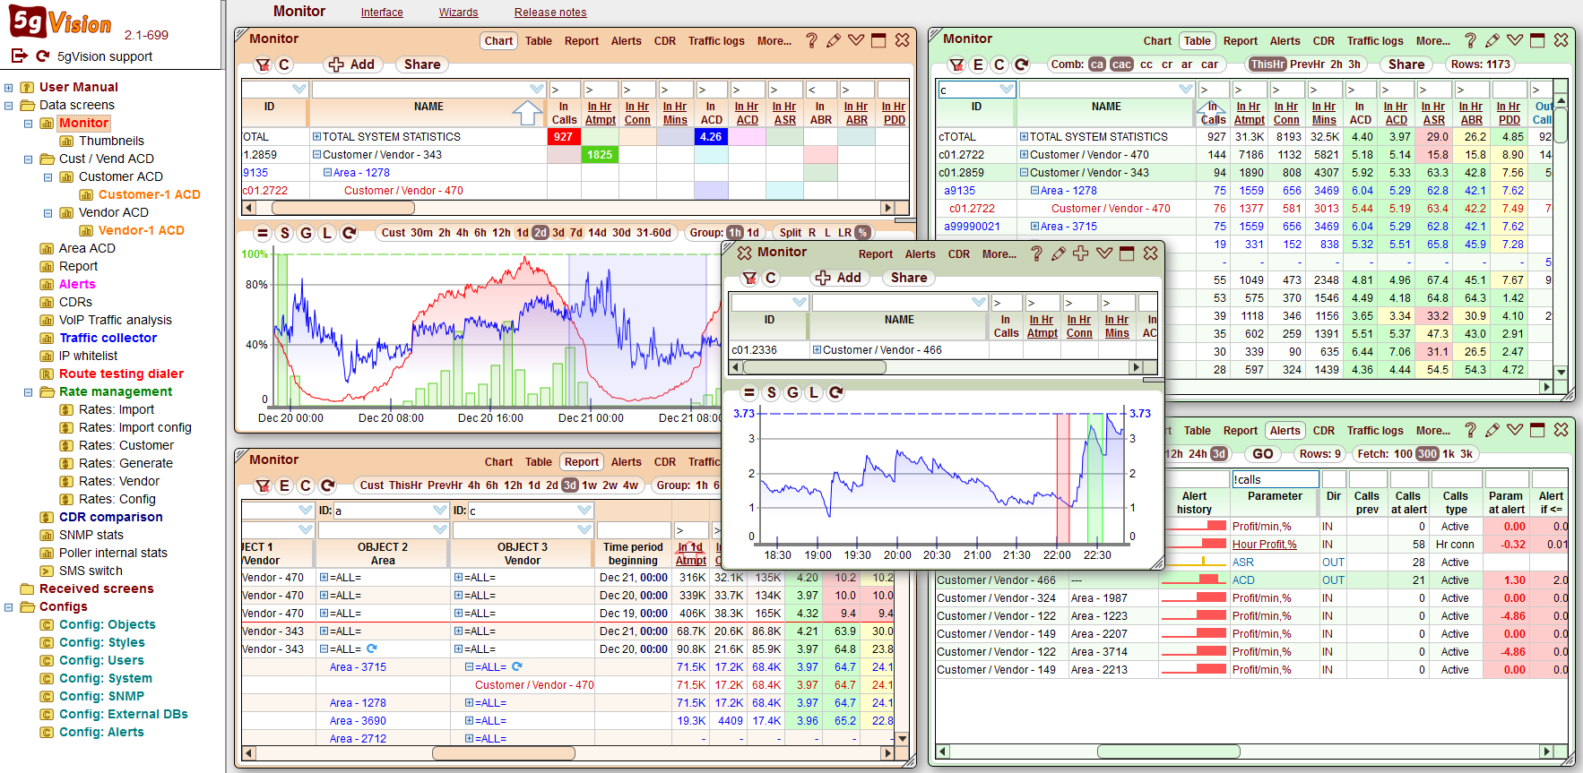Click the L chart button in orange Monitor window
This screenshot has width=1583, height=773.
[327, 233]
